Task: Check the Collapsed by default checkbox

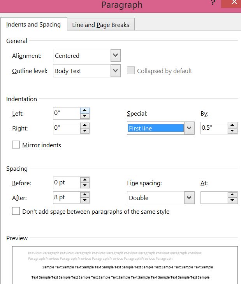Action: click(x=131, y=71)
